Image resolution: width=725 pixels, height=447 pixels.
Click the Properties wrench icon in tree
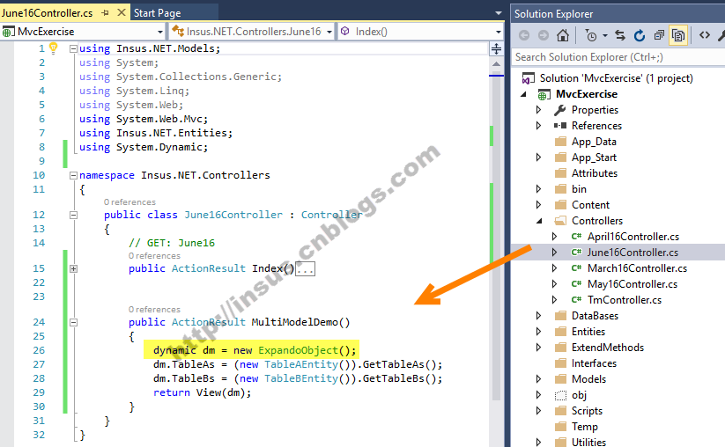tap(560, 110)
